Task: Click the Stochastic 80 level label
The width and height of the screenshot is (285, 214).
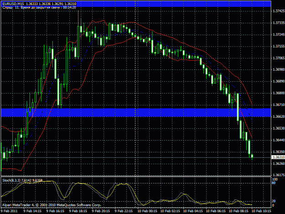Action: pyautogui.click(x=274, y=183)
